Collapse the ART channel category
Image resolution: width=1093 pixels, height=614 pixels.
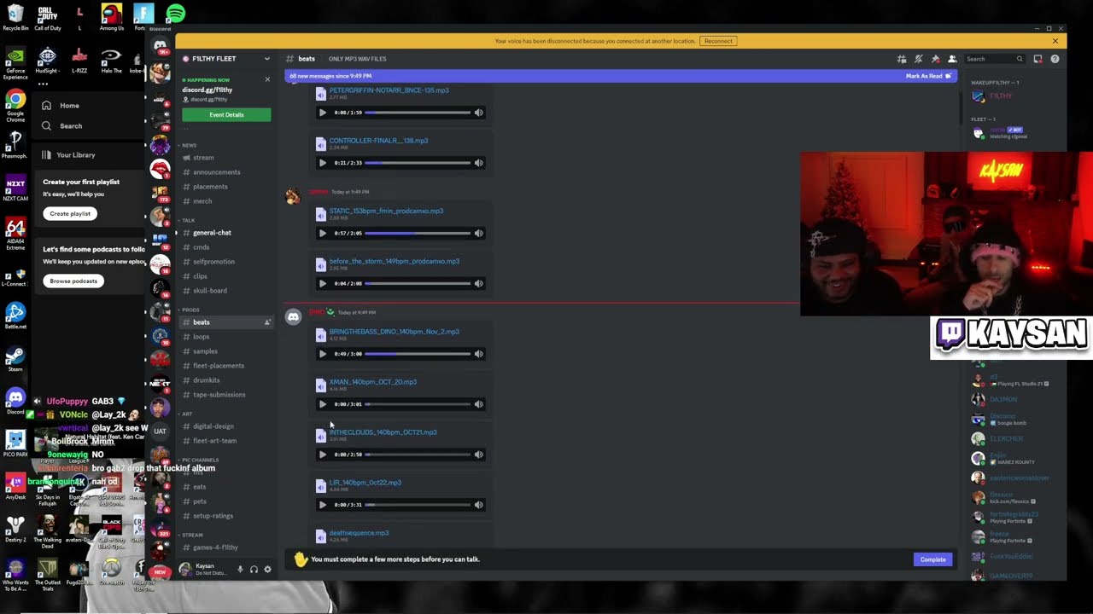[185, 414]
